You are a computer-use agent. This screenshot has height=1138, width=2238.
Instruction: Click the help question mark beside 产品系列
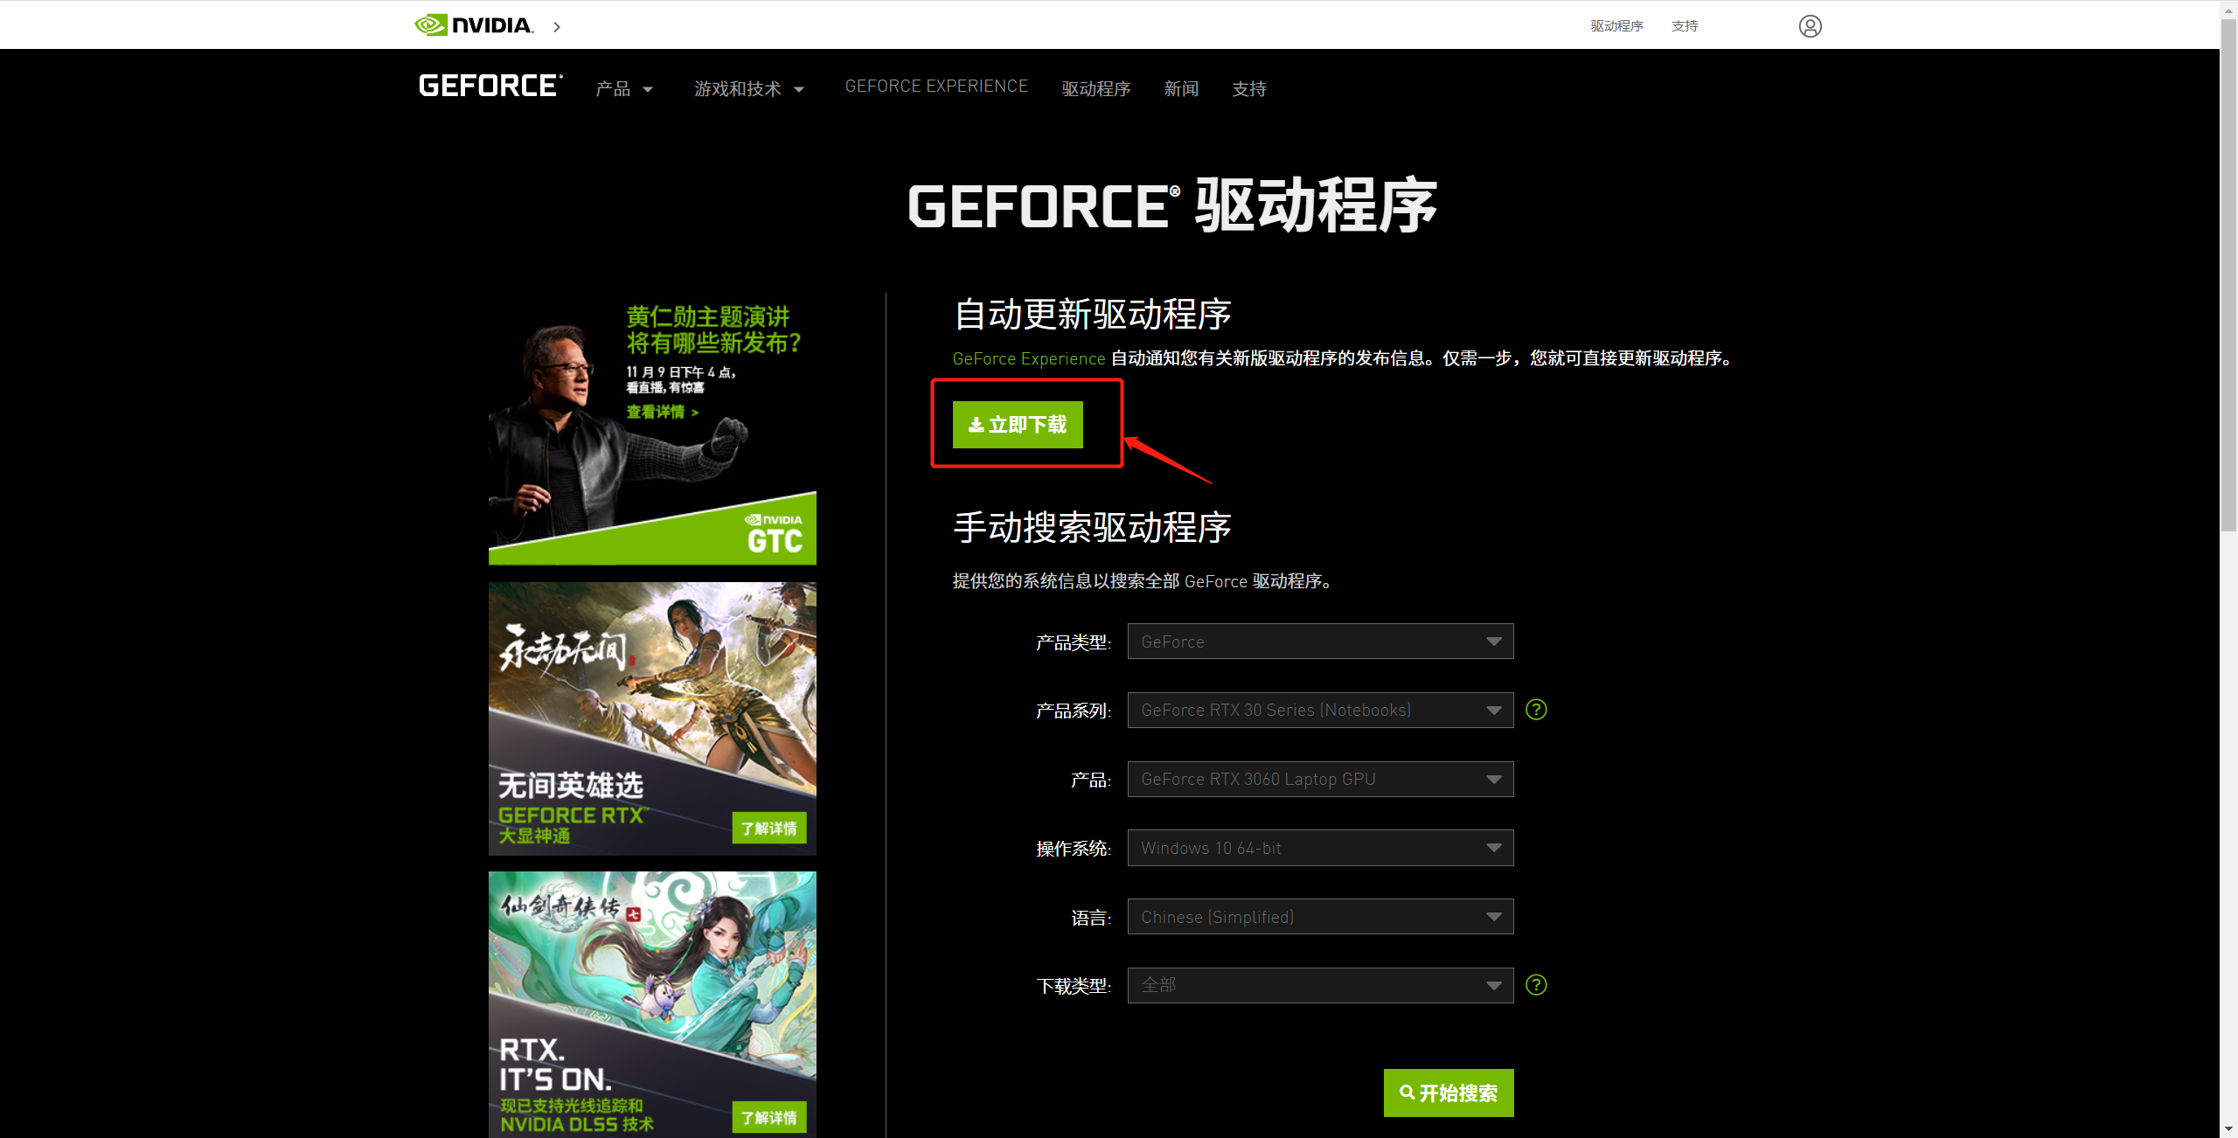tap(1536, 710)
